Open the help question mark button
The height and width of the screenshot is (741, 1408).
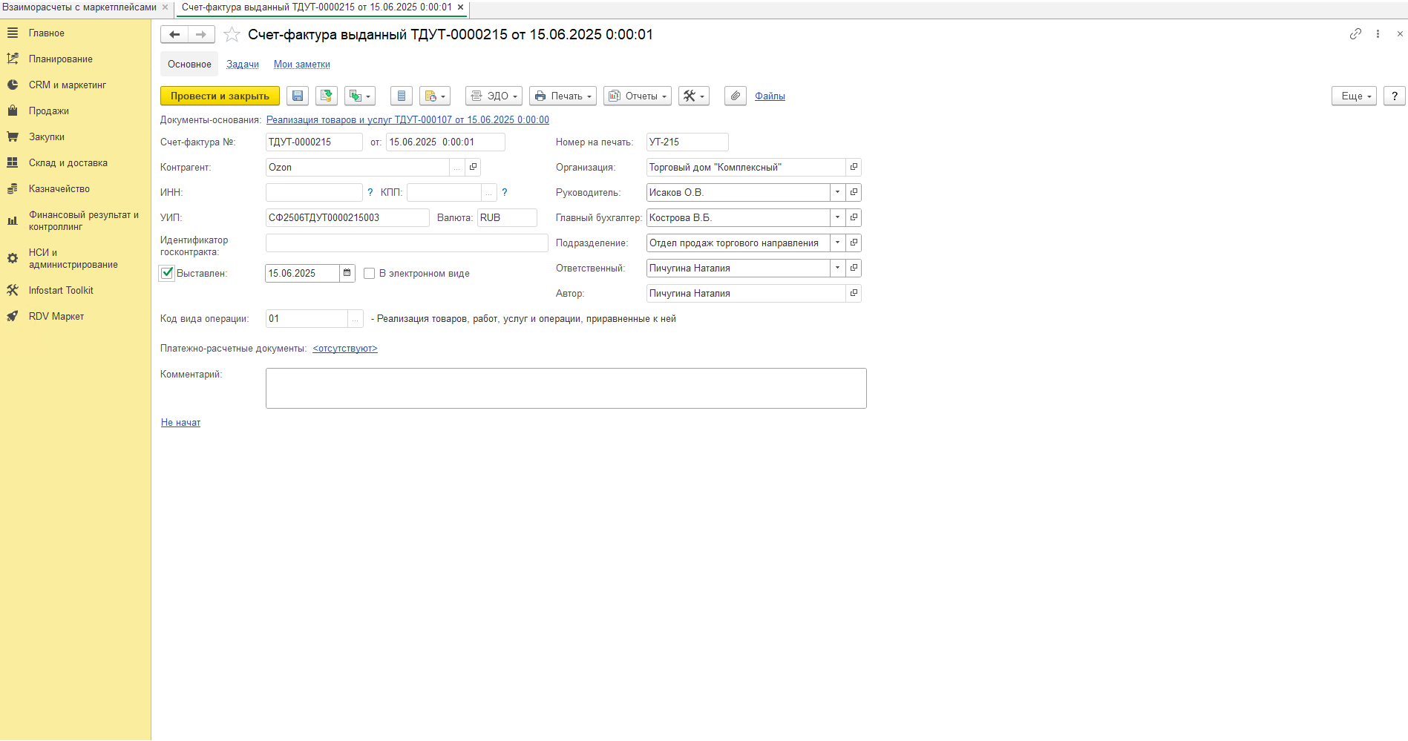(x=1395, y=96)
